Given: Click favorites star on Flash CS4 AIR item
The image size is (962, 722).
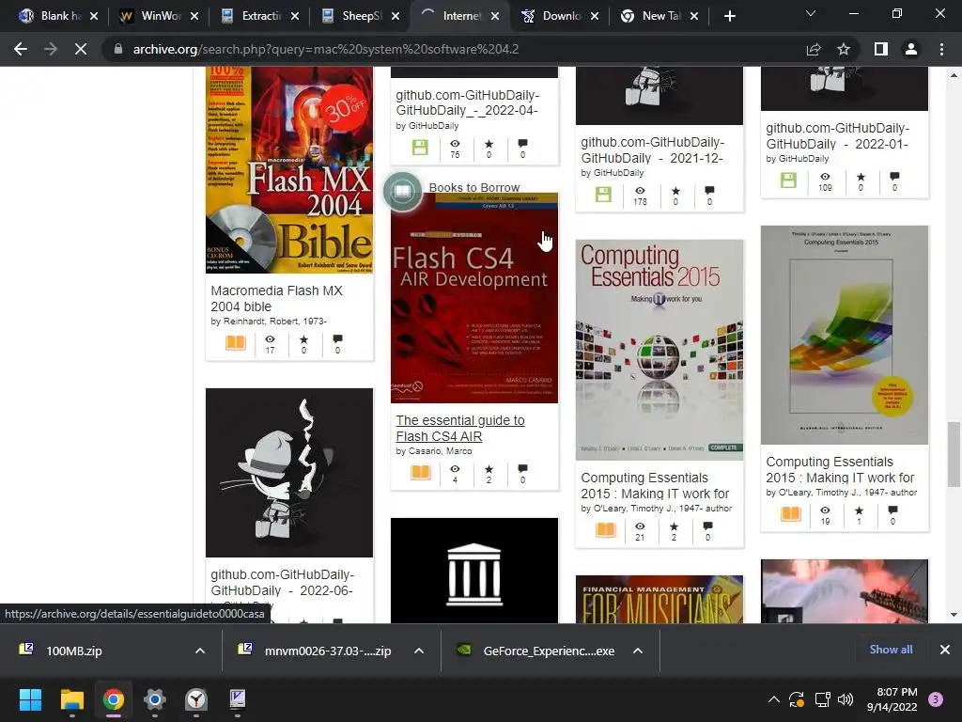Looking at the screenshot, I should (489, 469).
